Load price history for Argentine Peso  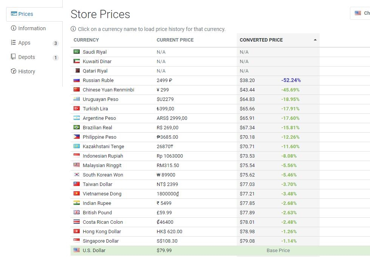coord(99,118)
